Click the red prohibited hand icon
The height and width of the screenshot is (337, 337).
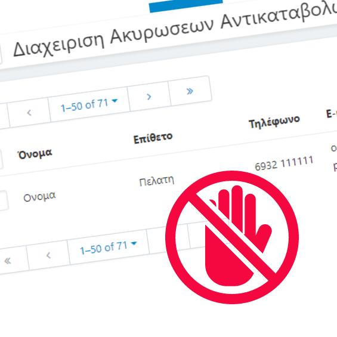tap(232, 237)
